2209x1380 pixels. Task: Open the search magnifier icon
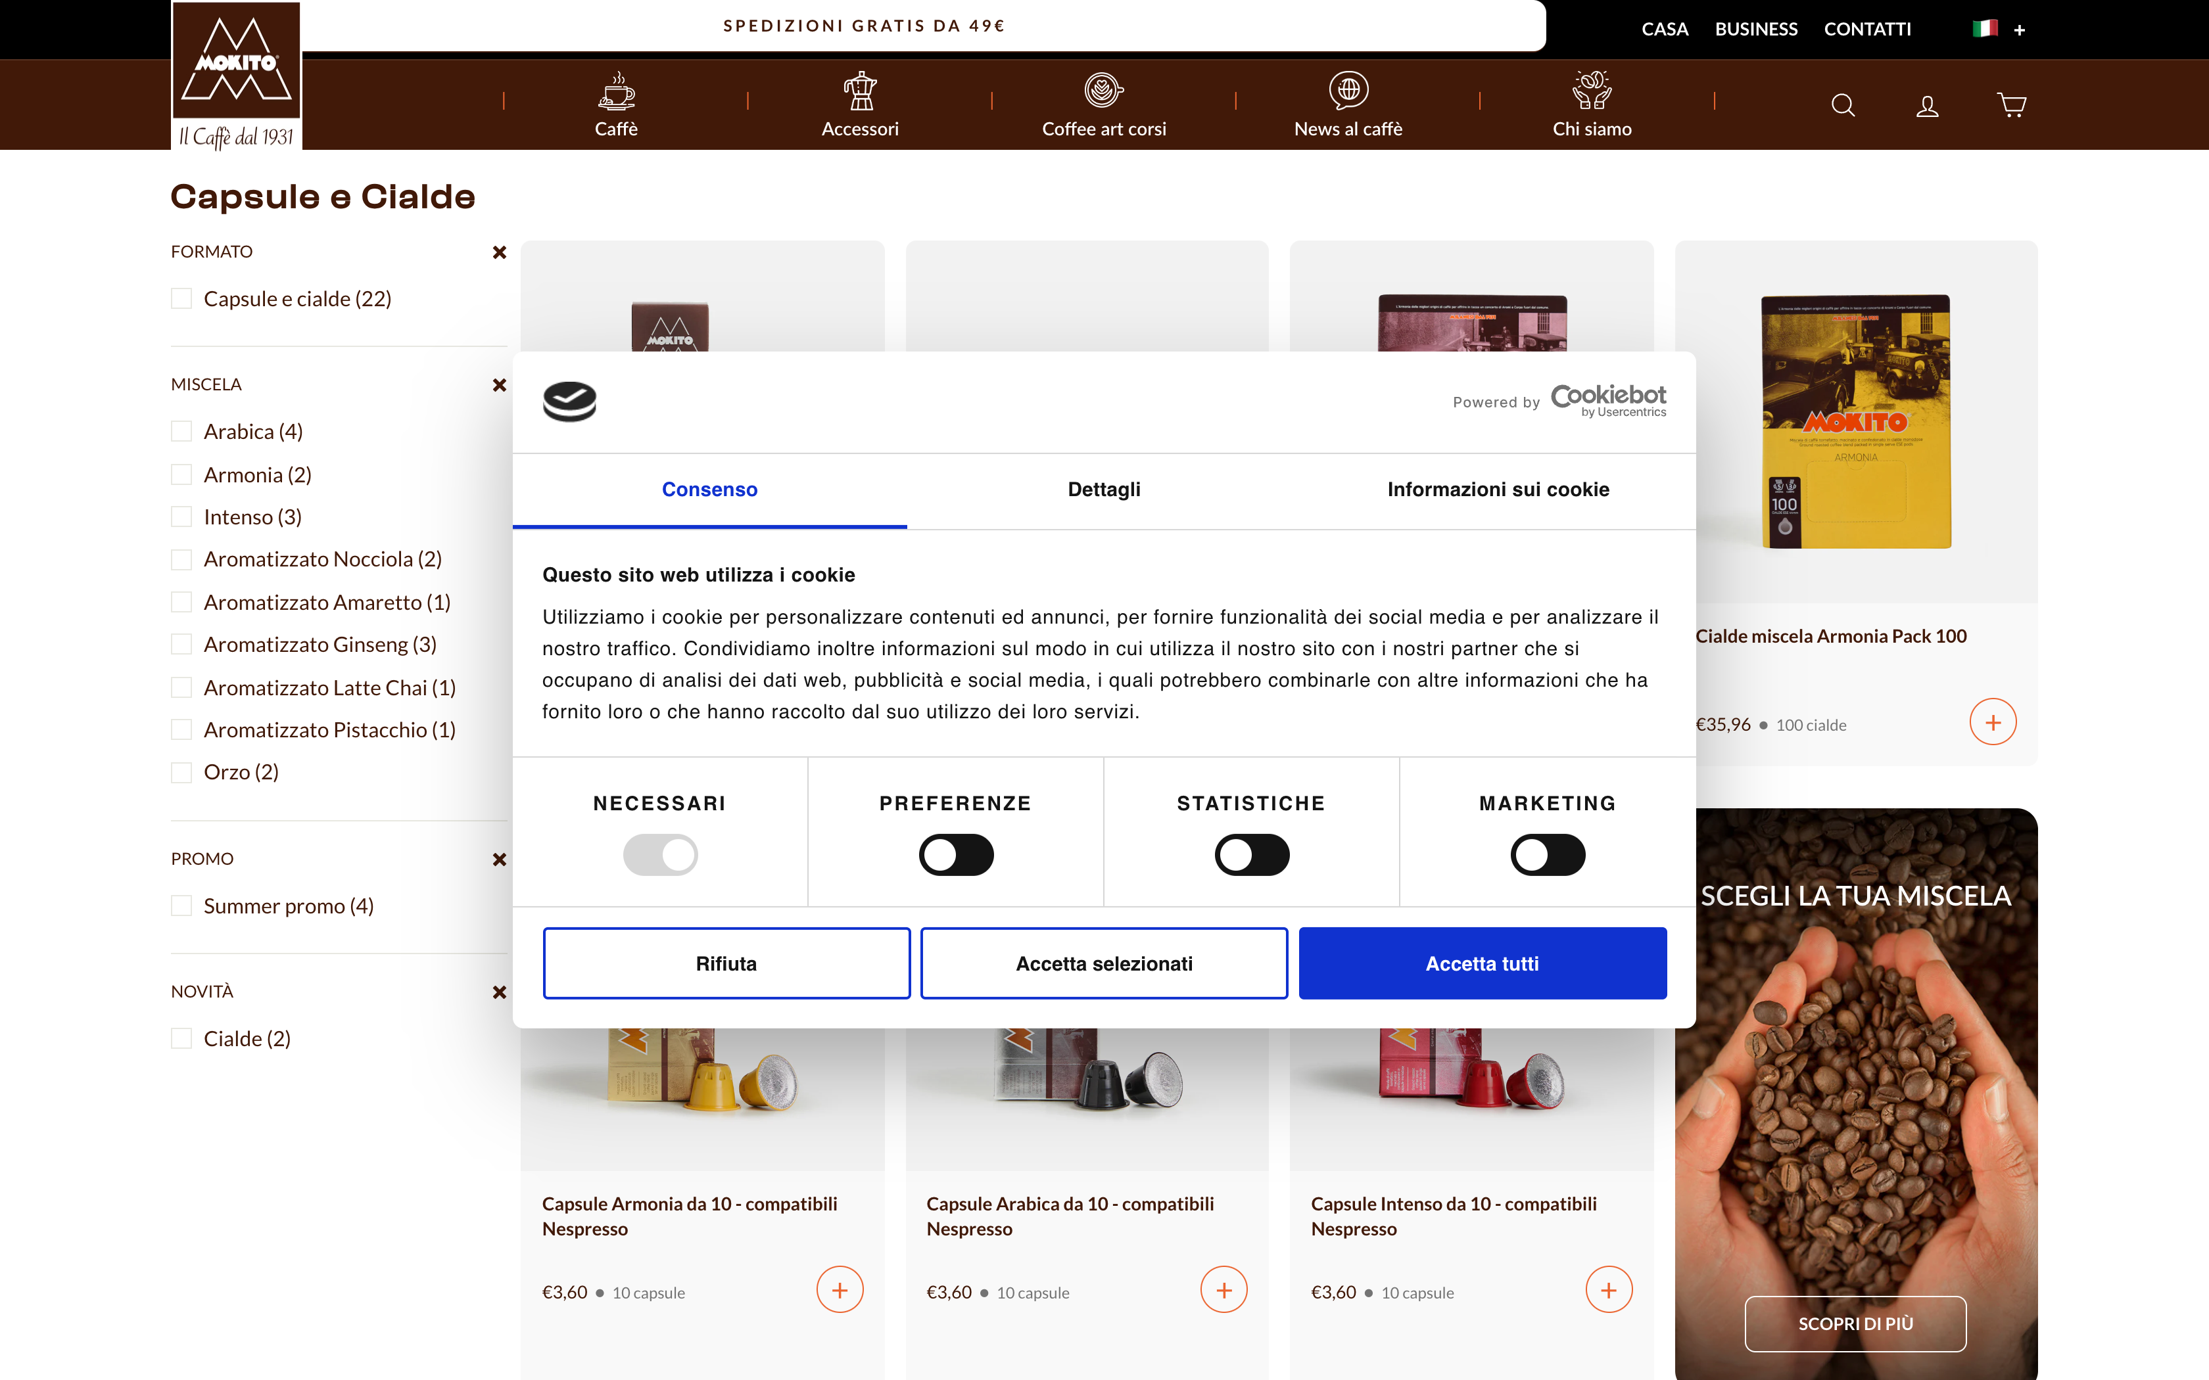[x=1842, y=105]
